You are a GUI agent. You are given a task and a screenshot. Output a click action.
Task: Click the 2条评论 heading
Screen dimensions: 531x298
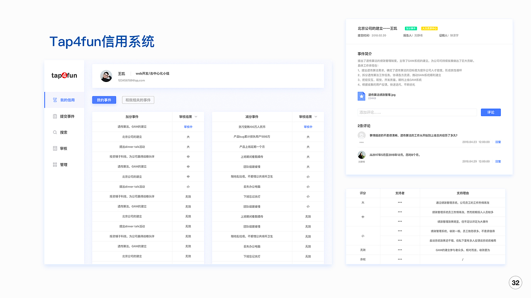pyautogui.click(x=364, y=126)
